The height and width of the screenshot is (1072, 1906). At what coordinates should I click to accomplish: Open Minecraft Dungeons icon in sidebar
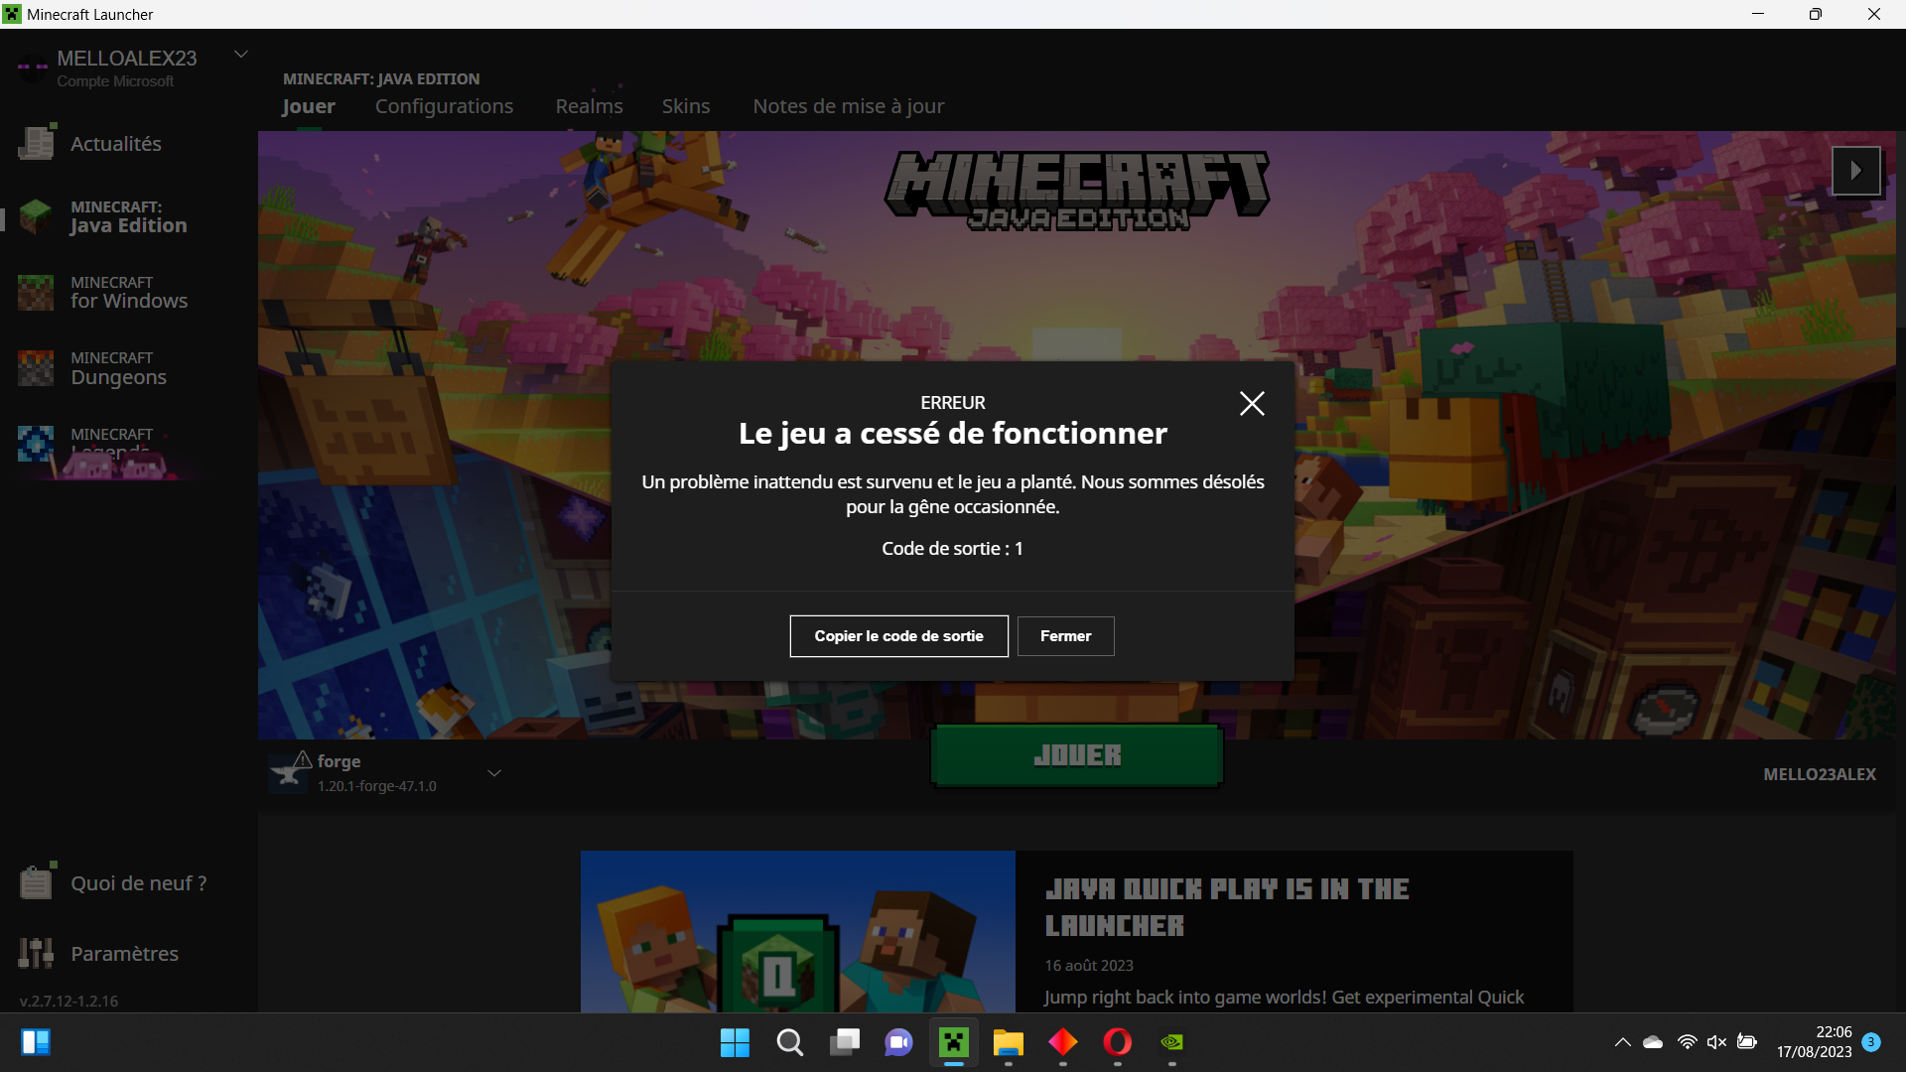pyautogui.click(x=36, y=368)
